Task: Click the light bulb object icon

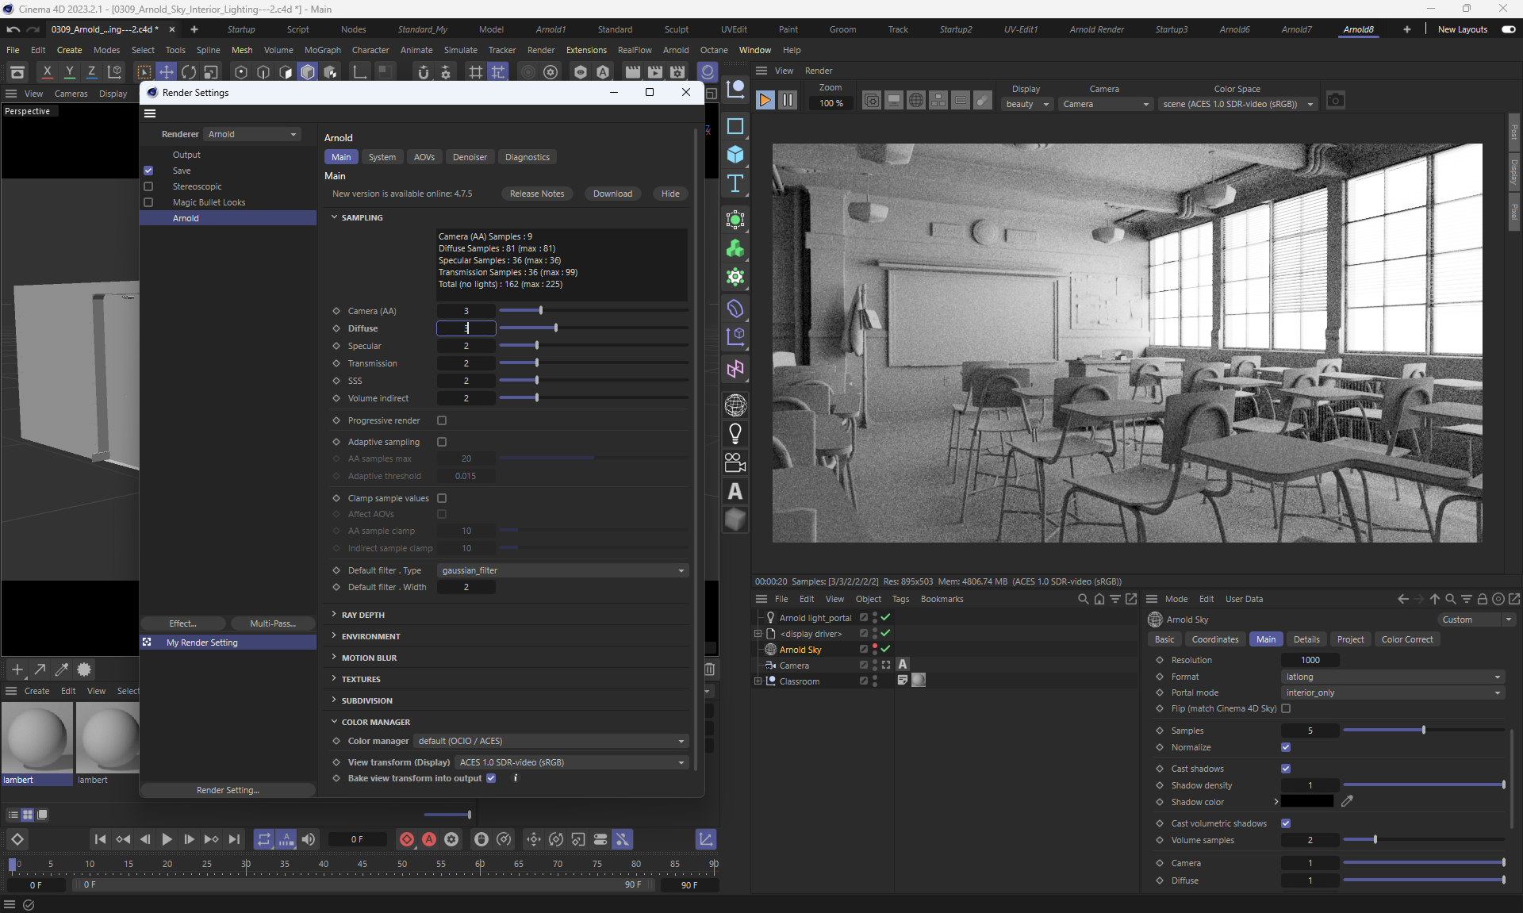Action: (x=735, y=434)
